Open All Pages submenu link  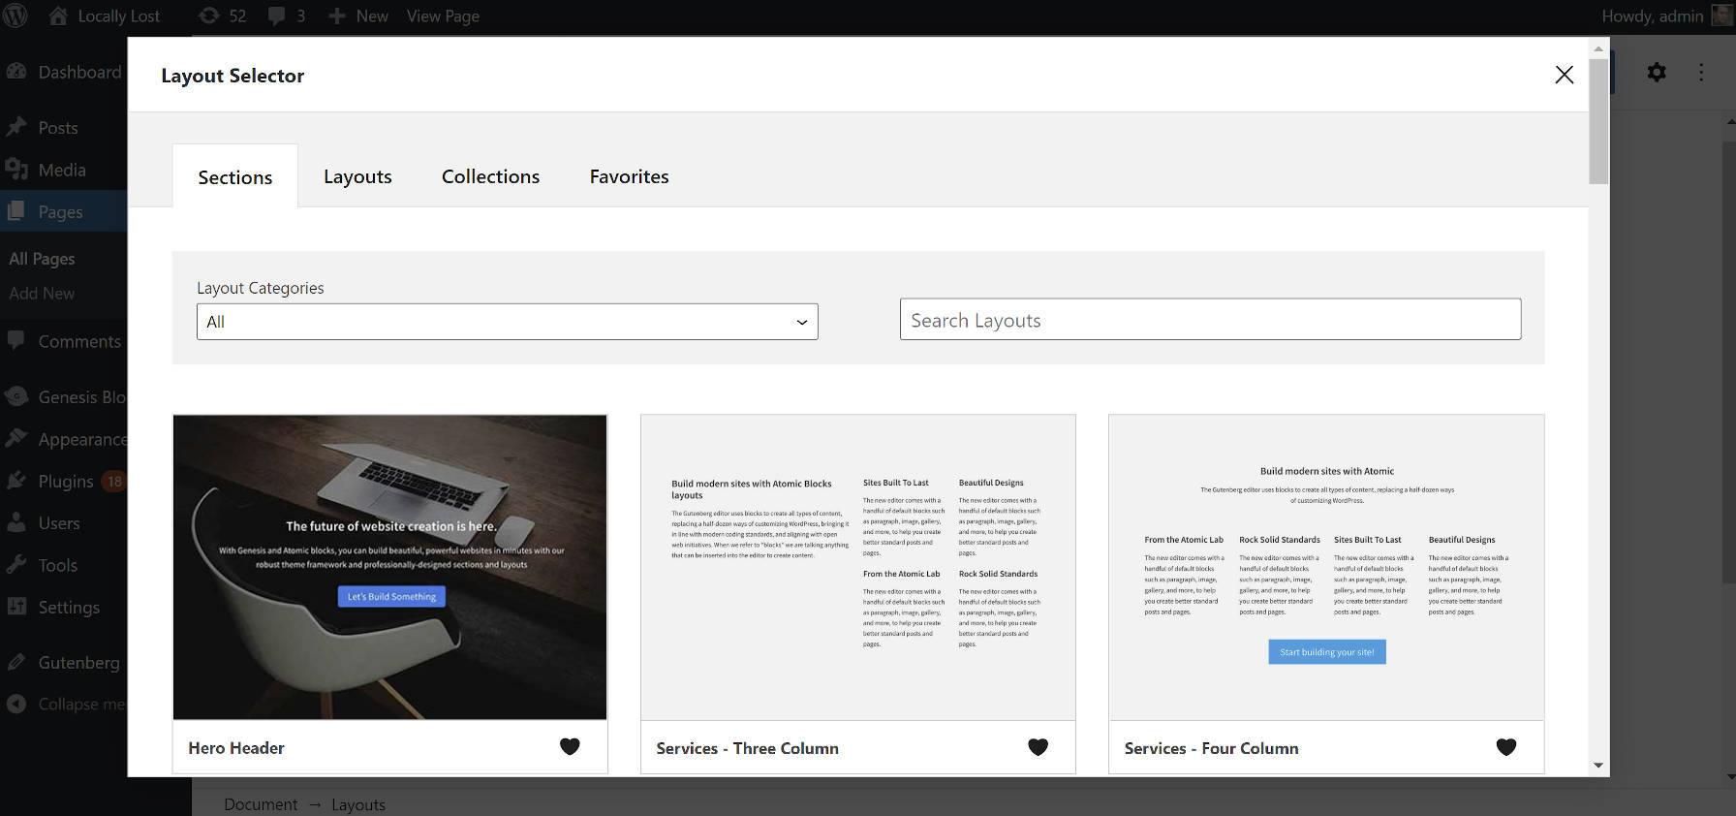point(42,259)
